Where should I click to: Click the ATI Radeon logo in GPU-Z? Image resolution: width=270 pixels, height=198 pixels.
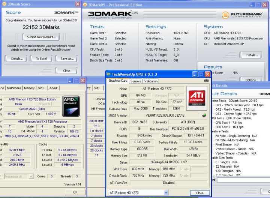pos(197,98)
